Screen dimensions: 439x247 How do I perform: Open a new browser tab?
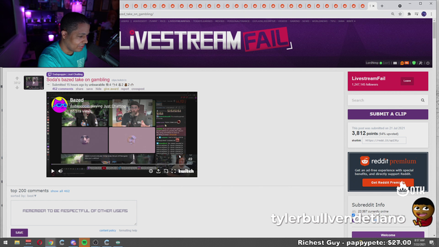382,6
